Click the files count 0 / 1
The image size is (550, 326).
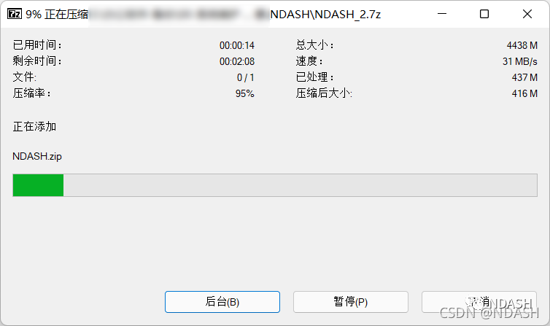point(246,77)
